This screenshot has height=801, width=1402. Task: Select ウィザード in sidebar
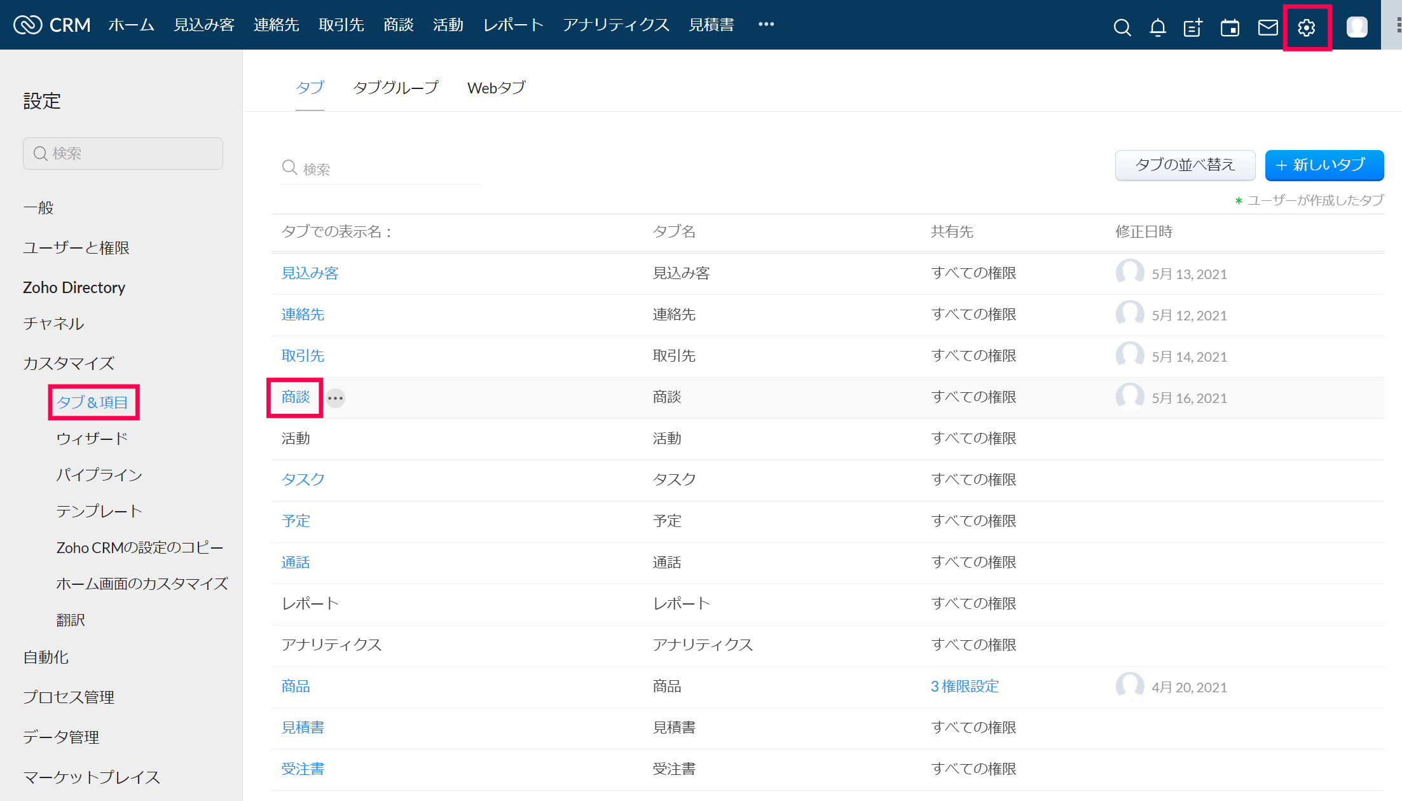click(92, 439)
